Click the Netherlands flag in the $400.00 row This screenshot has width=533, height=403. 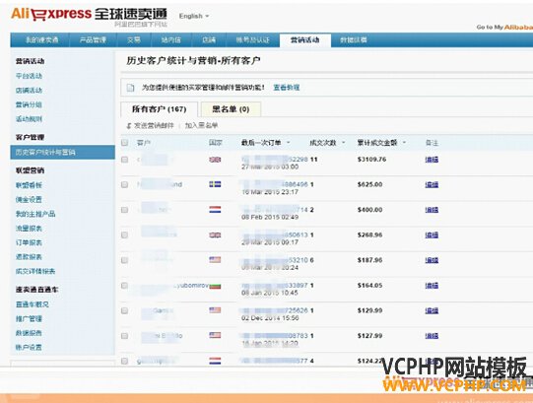click(x=215, y=210)
